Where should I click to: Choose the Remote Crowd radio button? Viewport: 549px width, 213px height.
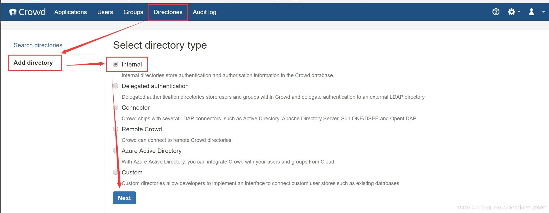pos(116,129)
